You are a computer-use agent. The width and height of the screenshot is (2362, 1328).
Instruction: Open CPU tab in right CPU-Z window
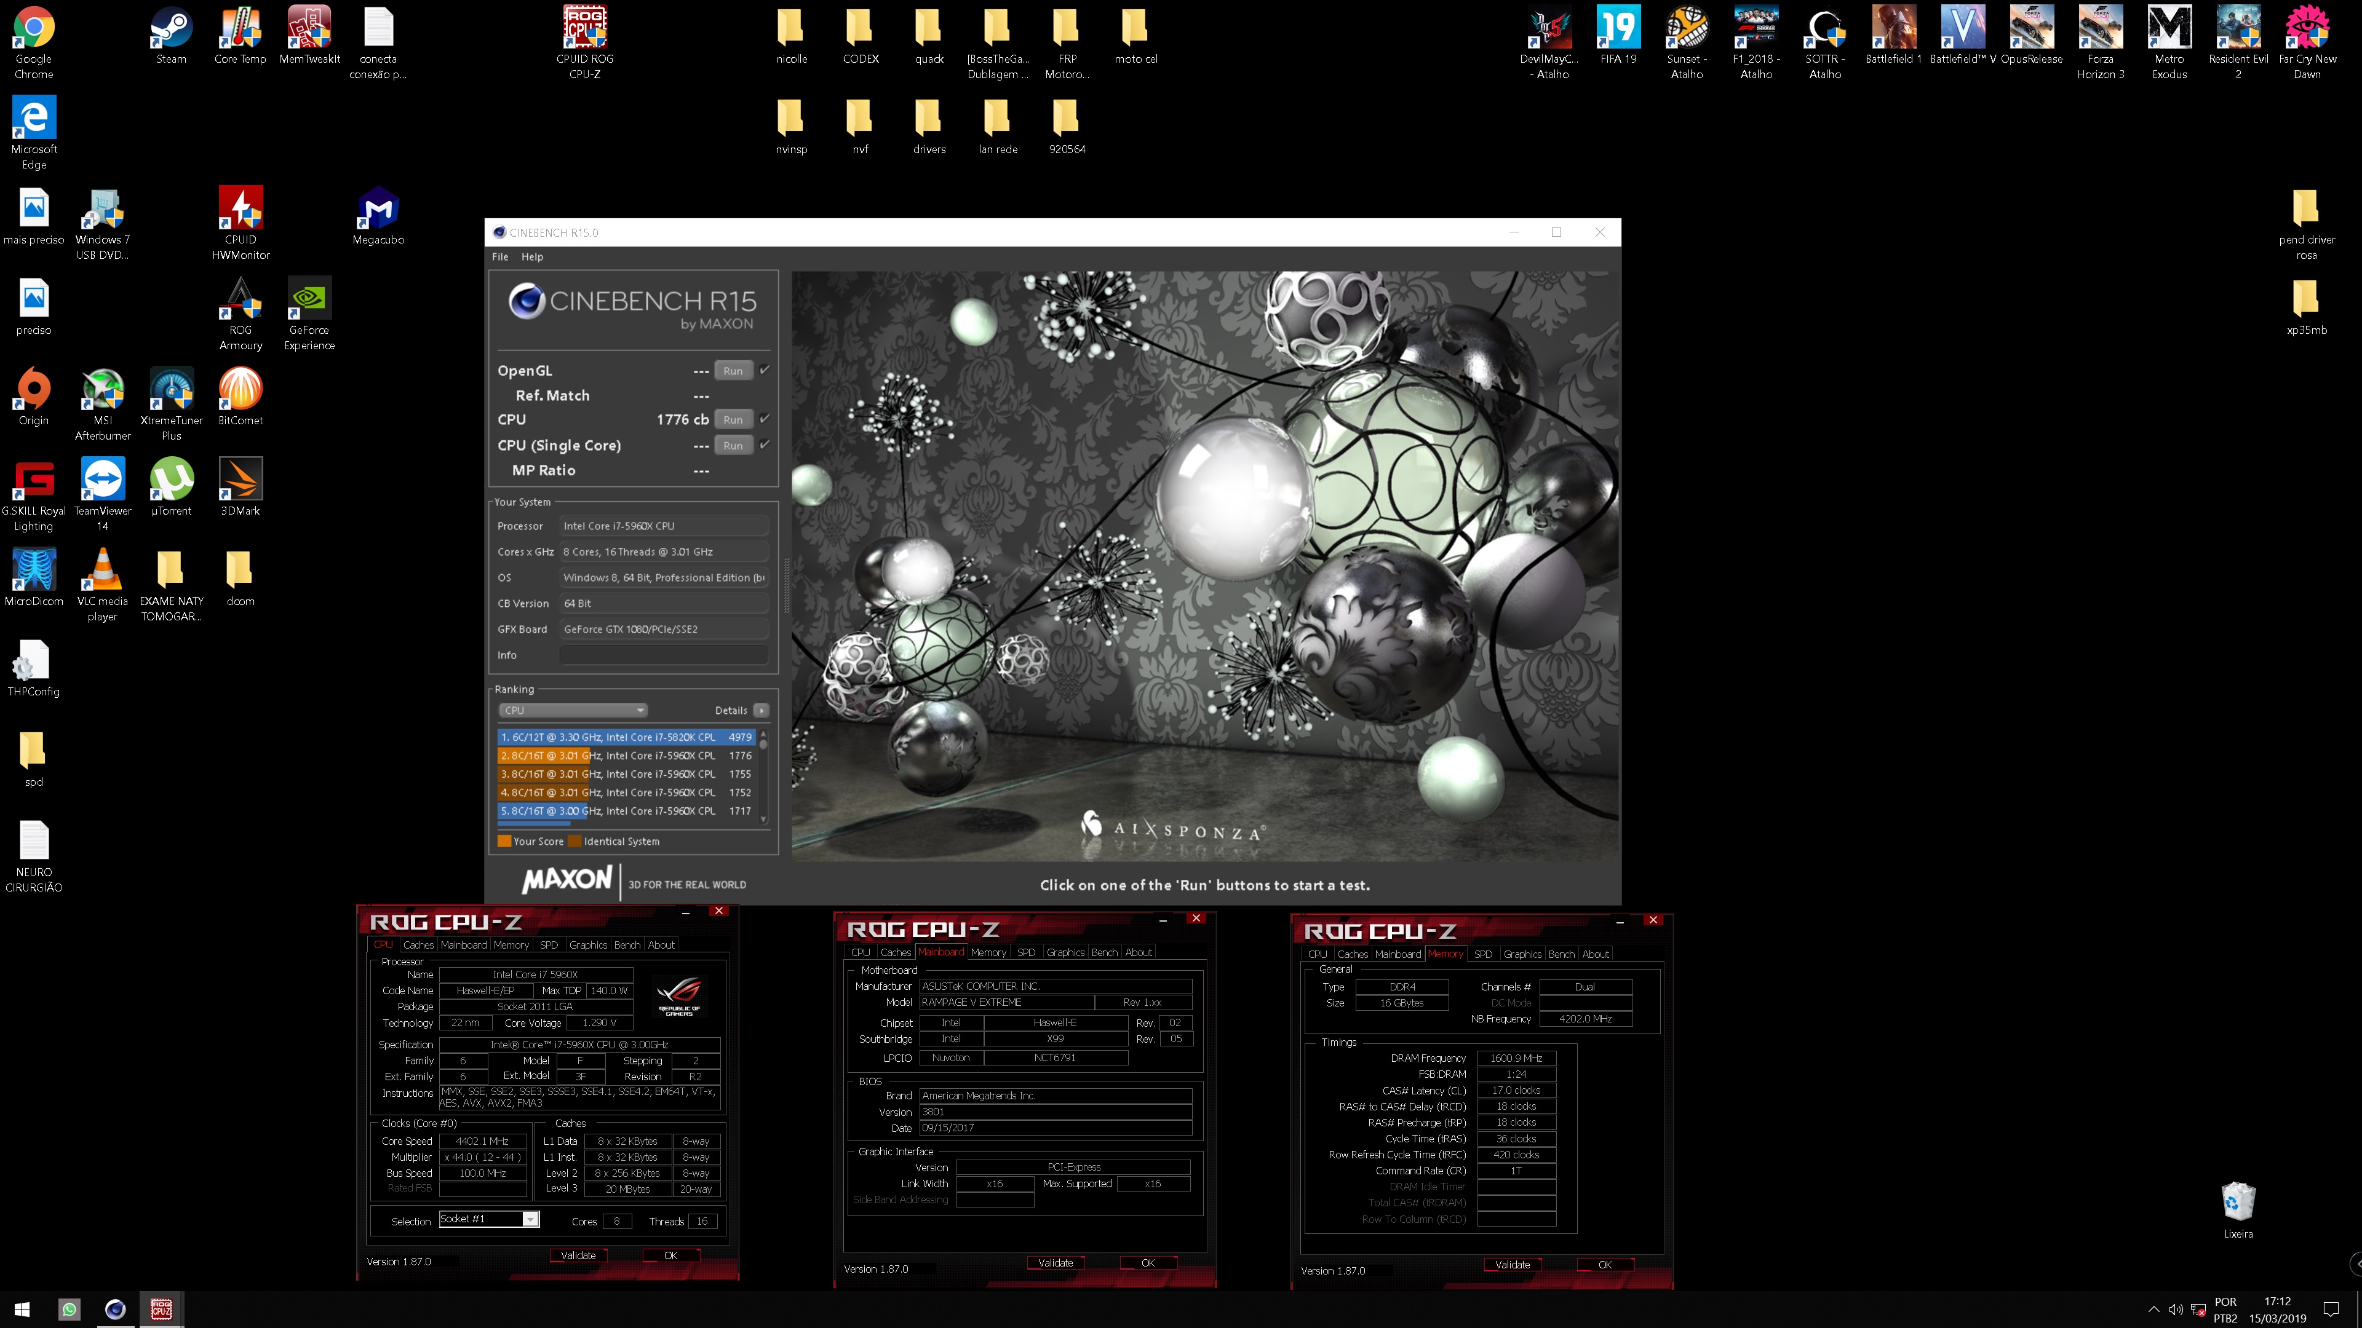[1318, 954]
